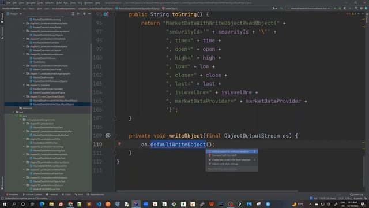Open the File menu
This screenshot has width=369, height=208.
click(x=9, y=3)
